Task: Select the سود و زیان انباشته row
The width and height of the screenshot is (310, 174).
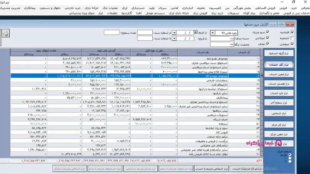Action: point(135,128)
